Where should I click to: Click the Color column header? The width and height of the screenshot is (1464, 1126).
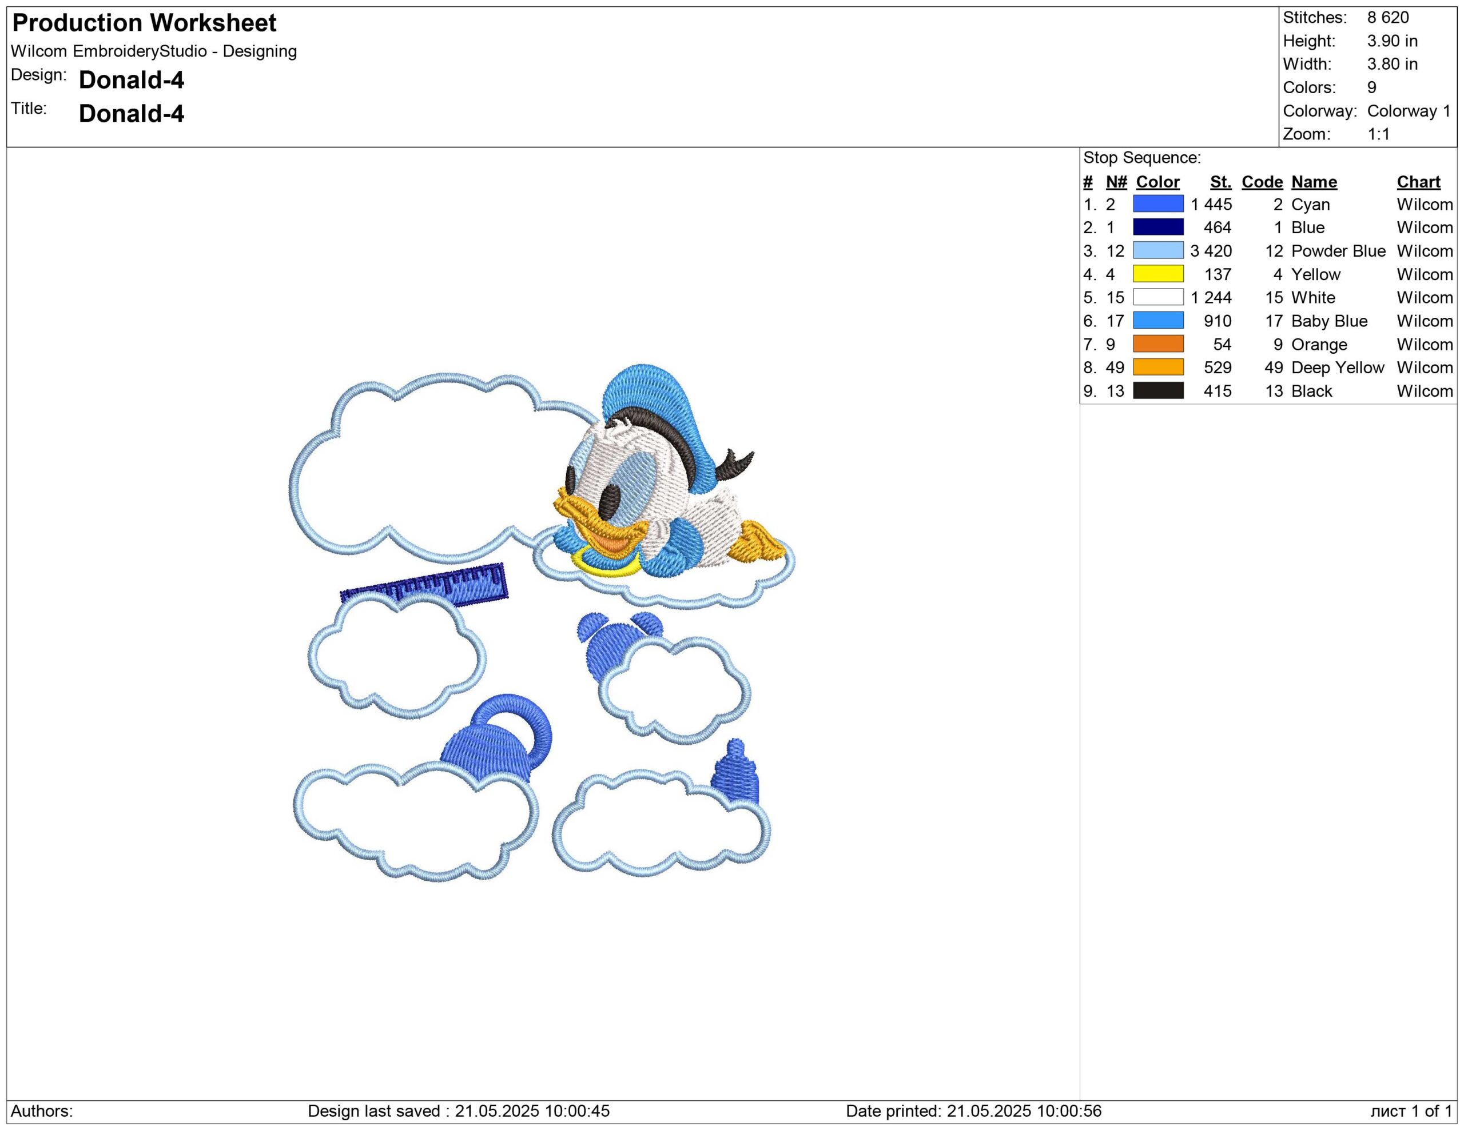point(1157,182)
